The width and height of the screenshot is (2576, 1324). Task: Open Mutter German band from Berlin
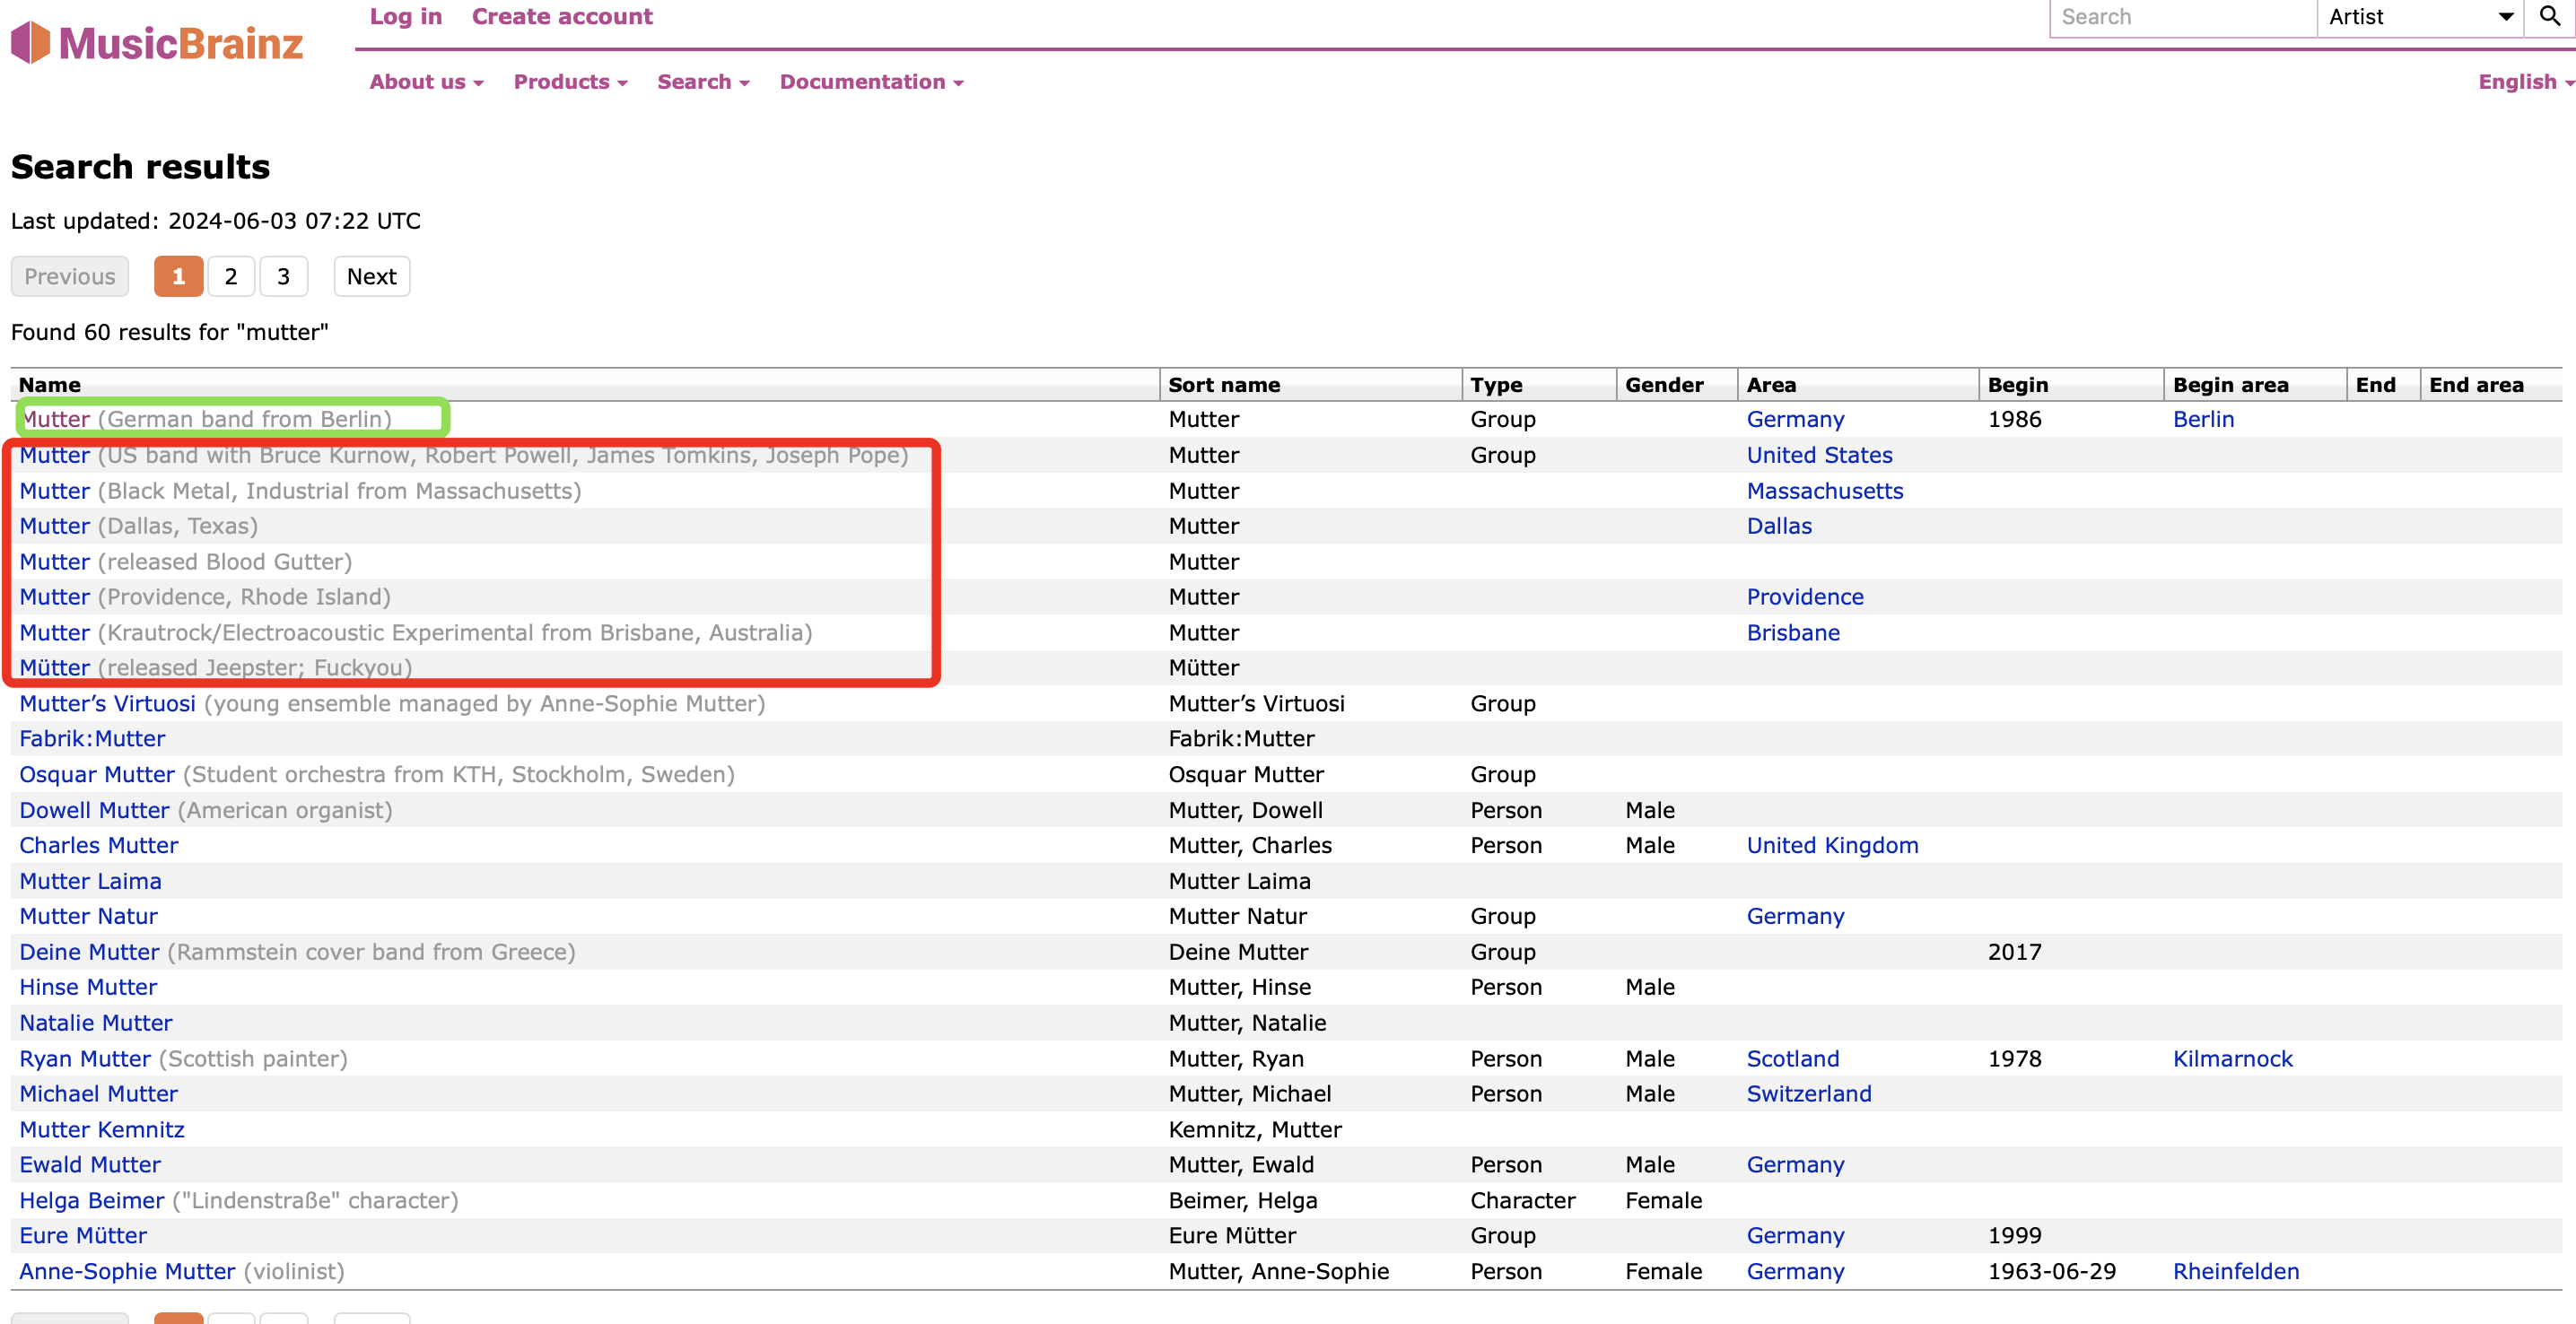(56, 419)
